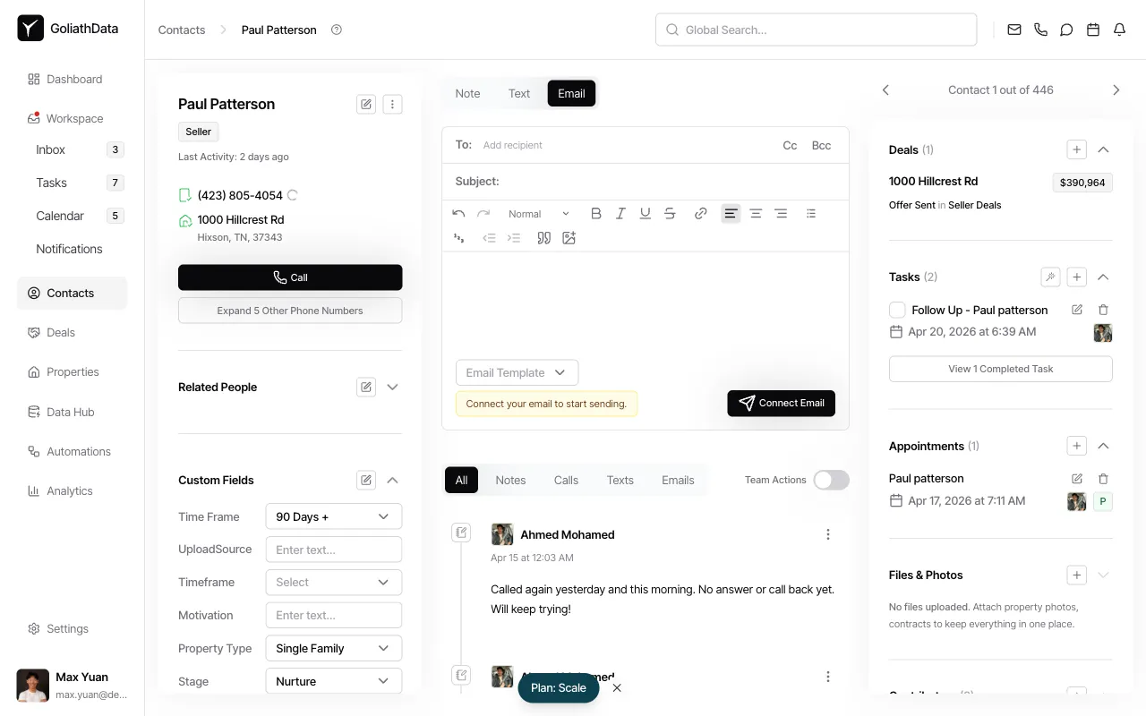1146x716 pixels.
Task: Click the Connect Email button
Action: tap(781, 403)
